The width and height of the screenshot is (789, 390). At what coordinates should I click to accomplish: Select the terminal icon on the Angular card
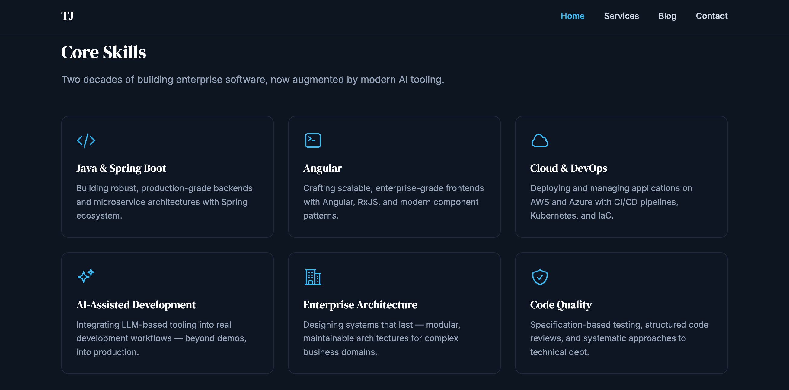coord(313,140)
